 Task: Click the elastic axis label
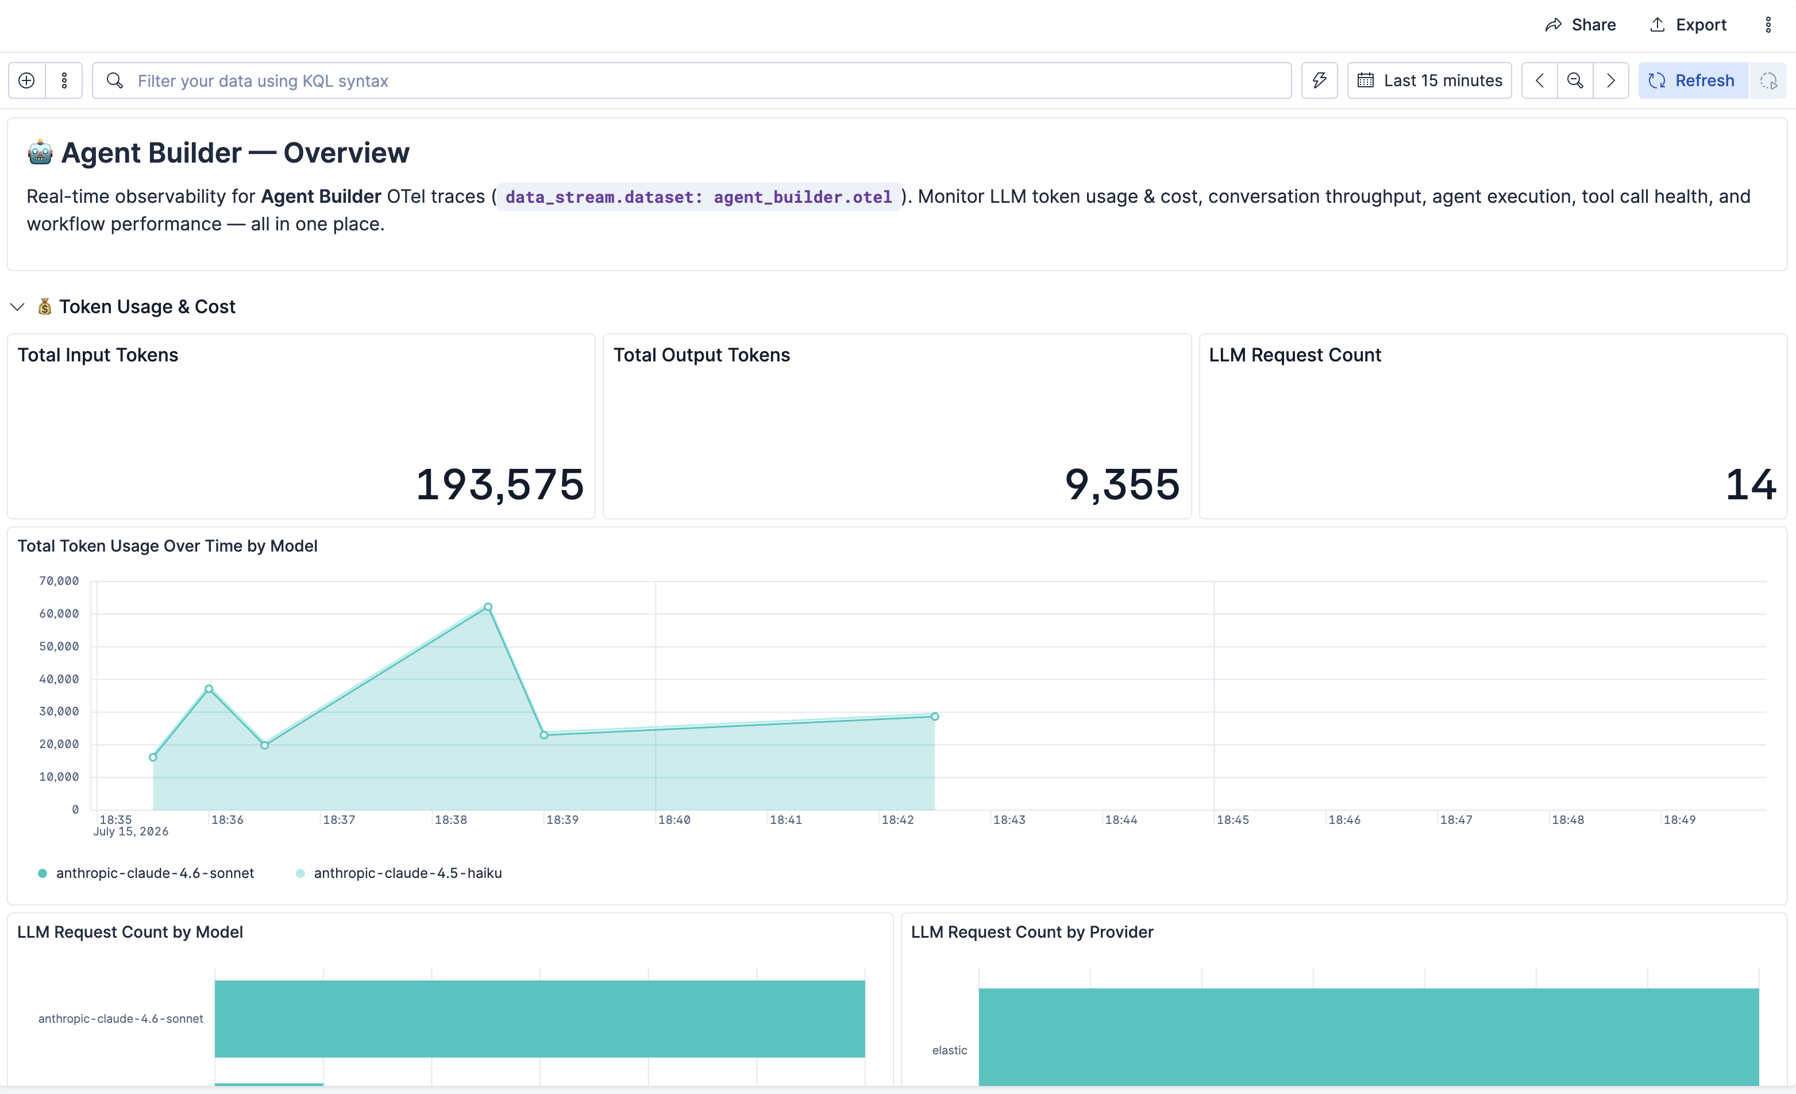coord(949,1050)
